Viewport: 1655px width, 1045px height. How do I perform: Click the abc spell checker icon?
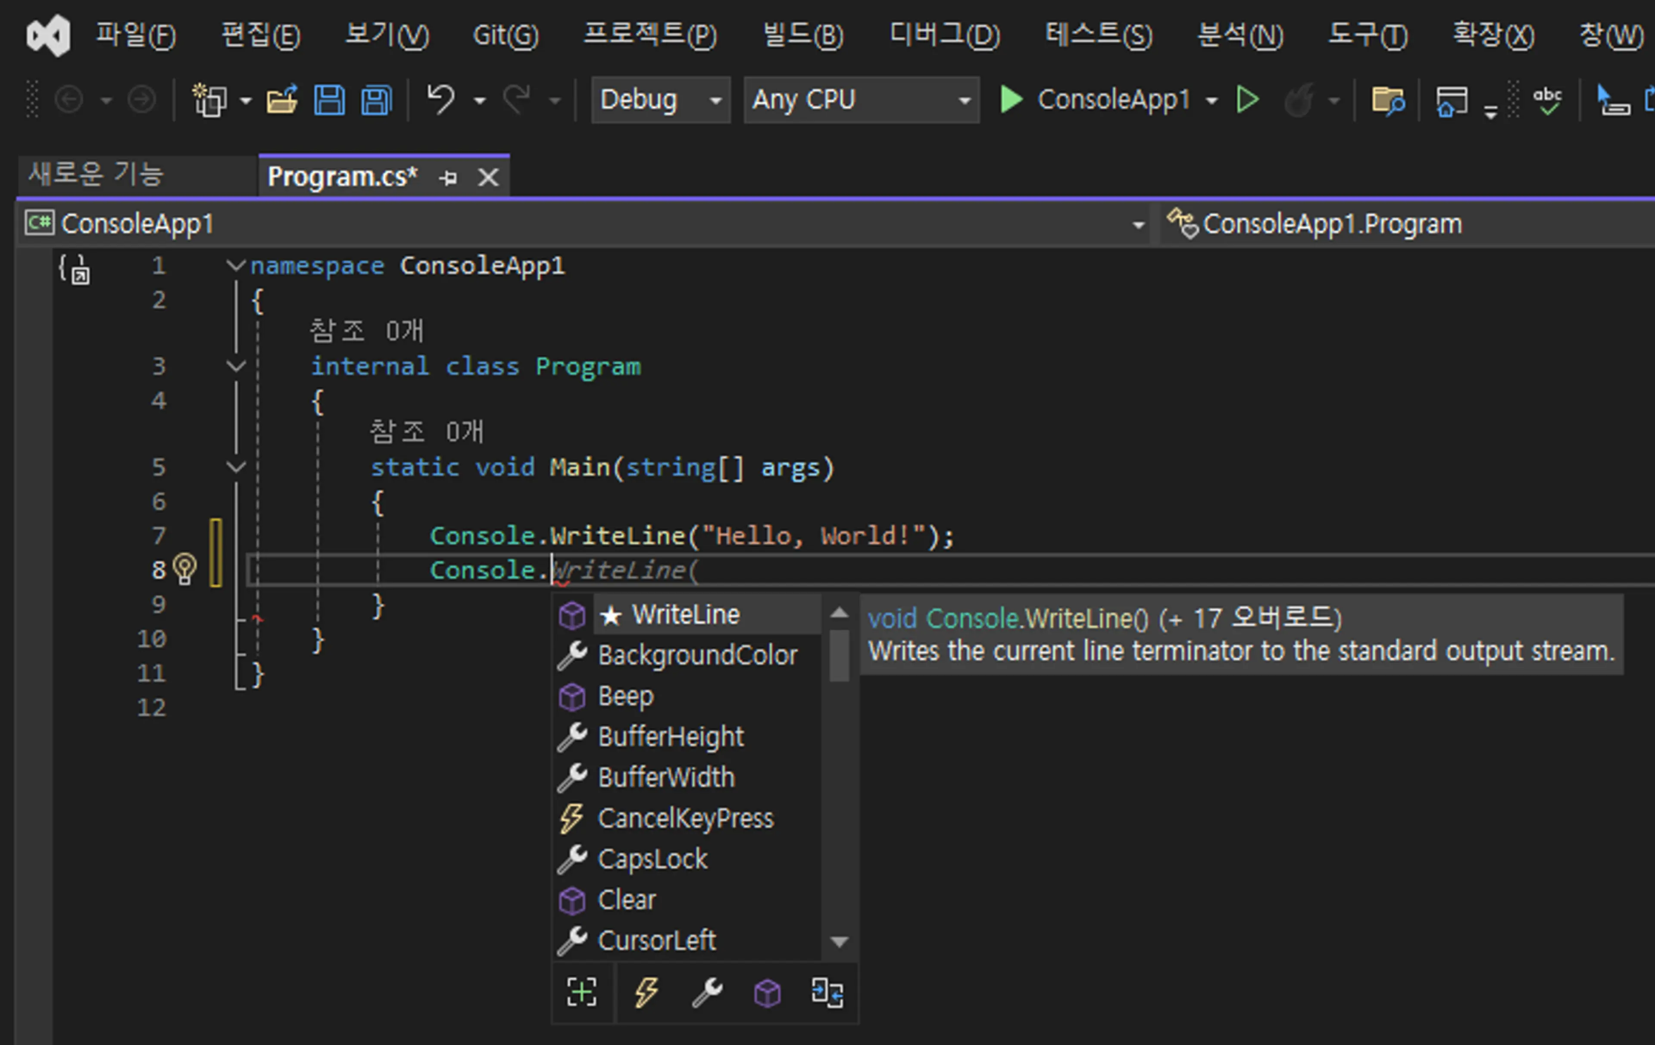coord(1547,100)
